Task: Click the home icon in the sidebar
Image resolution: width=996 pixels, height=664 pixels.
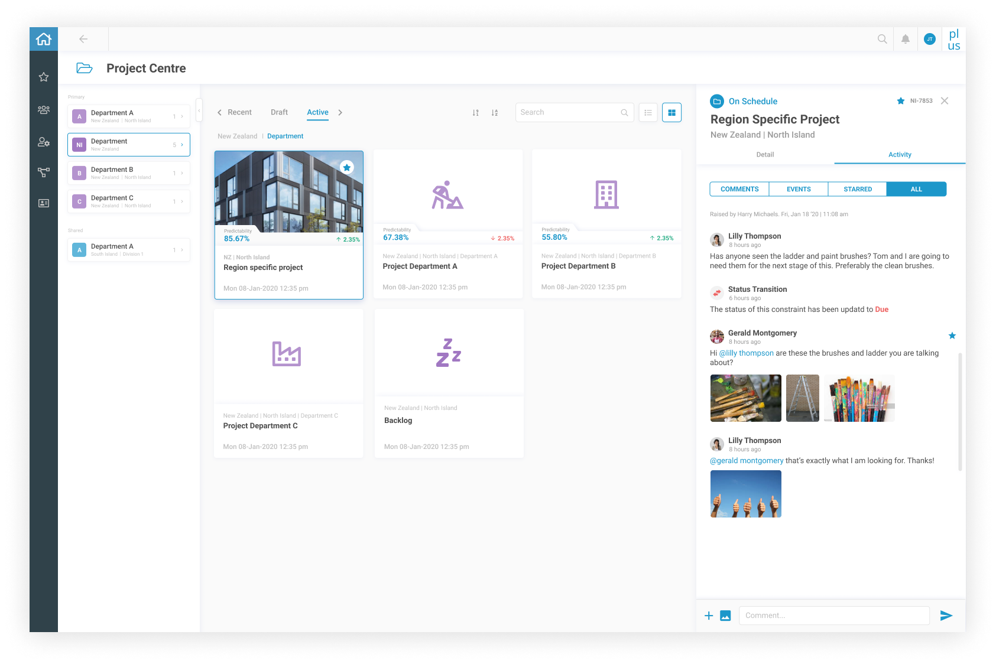Action: pos(44,39)
